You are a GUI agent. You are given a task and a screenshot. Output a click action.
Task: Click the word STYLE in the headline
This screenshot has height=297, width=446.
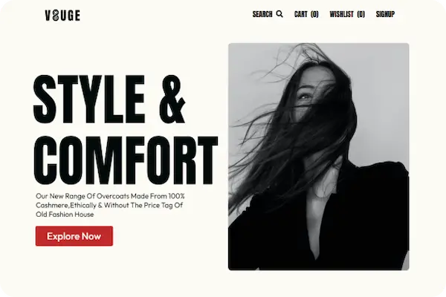(x=90, y=99)
